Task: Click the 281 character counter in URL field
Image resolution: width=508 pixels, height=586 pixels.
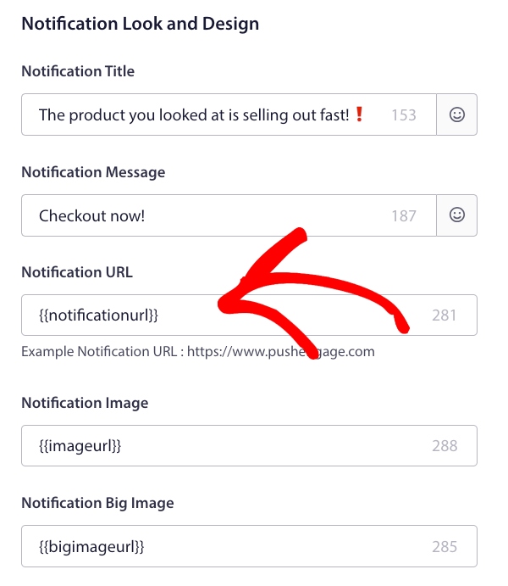Action: pyautogui.click(x=444, y=315)
